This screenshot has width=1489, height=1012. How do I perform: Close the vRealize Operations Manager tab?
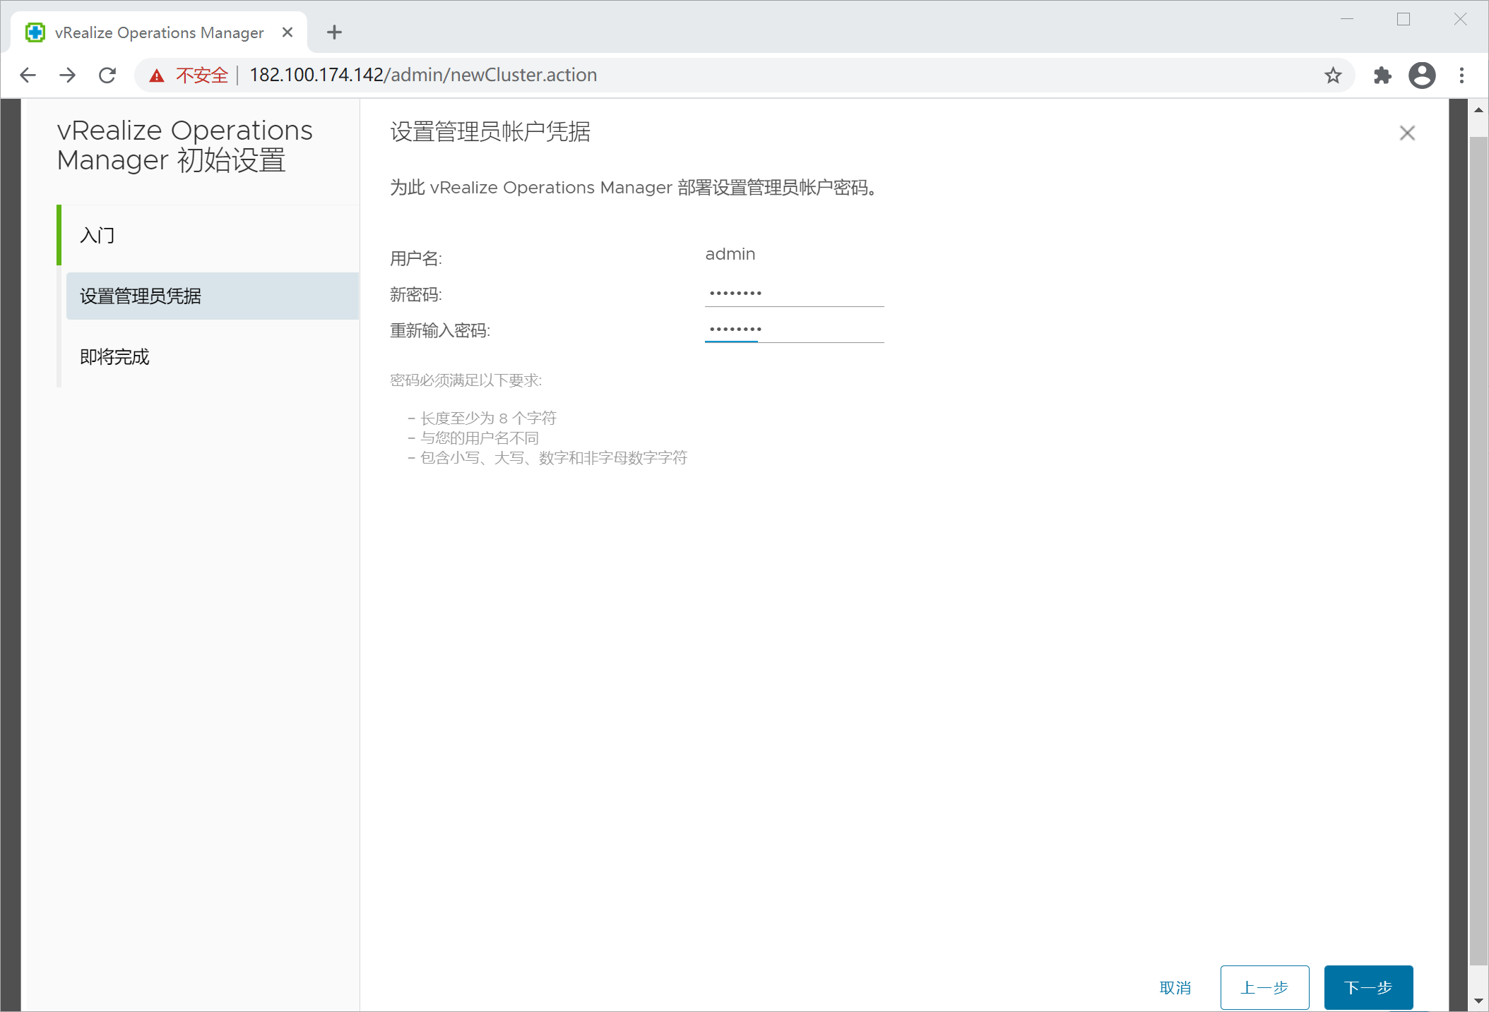(x=287, y=32)
